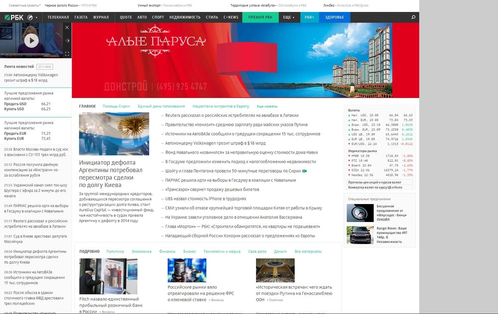Open the Территория успеха «Алабуга» link
Screen dimensions: 498x314
[253, 5]
